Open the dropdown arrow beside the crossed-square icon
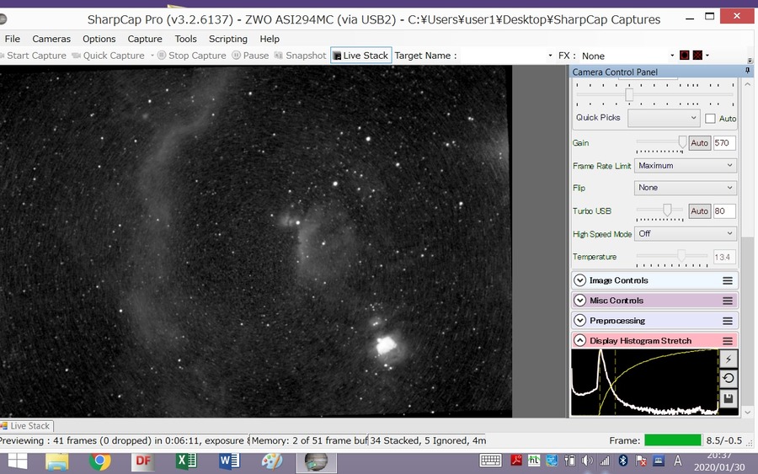758x474 pixels. click(707, 56)
